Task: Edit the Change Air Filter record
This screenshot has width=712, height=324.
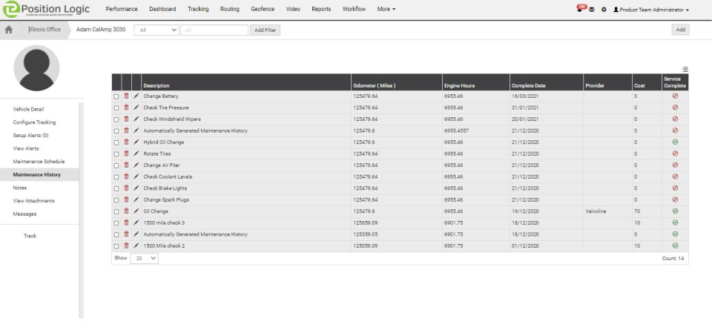Action: tap(136, 165)
